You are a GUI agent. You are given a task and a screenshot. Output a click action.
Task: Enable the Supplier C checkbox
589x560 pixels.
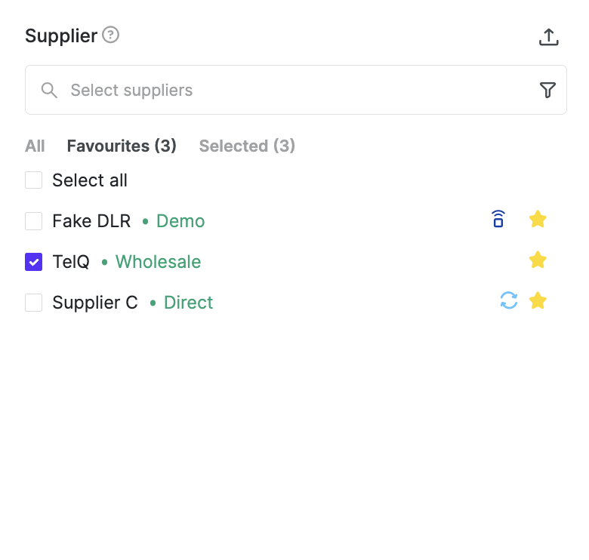pyautogui.click(x=33, y=303)
